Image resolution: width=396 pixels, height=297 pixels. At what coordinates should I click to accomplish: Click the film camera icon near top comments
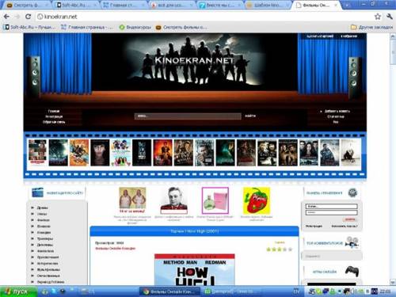pyautogui.click(x=352, y=242)
